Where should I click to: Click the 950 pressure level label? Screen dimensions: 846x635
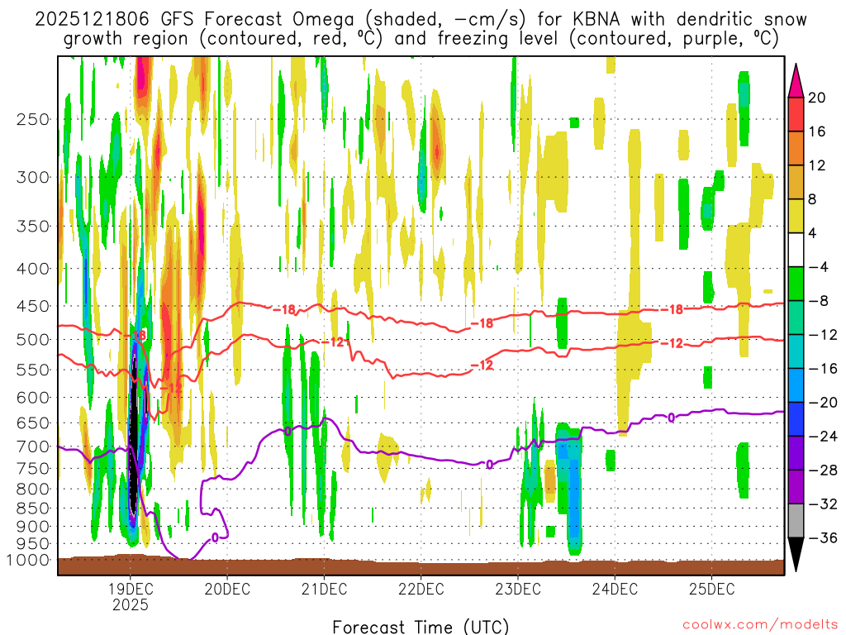coord(33,544)
